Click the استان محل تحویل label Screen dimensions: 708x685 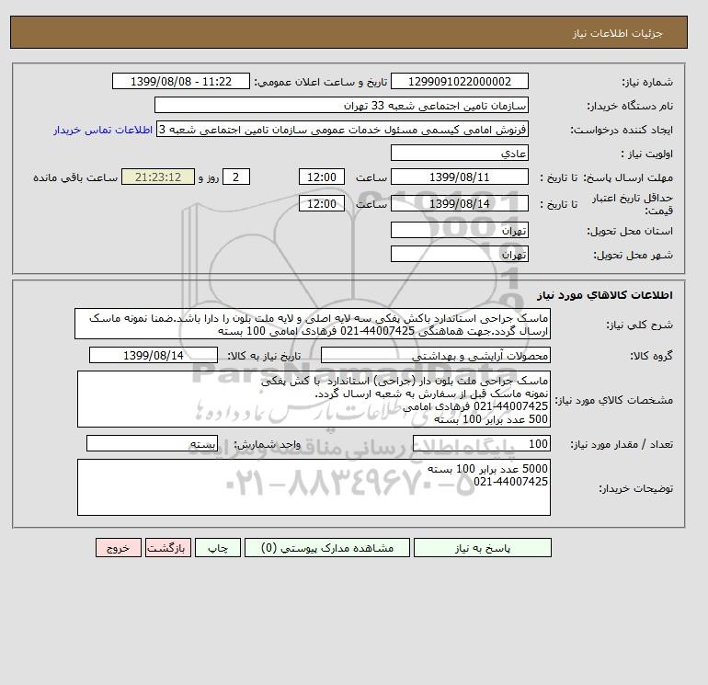(x=630, y=231)
